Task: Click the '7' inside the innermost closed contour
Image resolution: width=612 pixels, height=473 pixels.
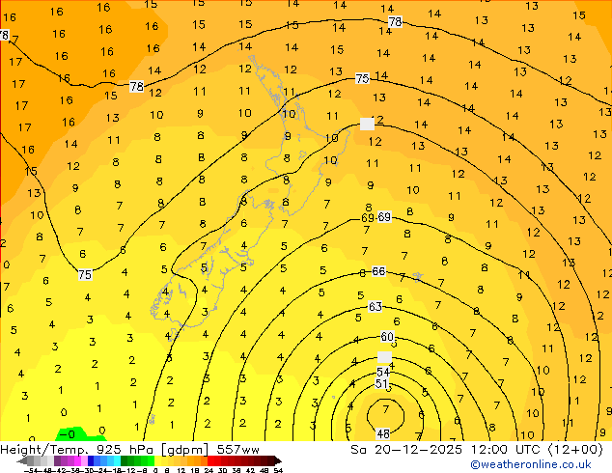Action: (385, 409)
